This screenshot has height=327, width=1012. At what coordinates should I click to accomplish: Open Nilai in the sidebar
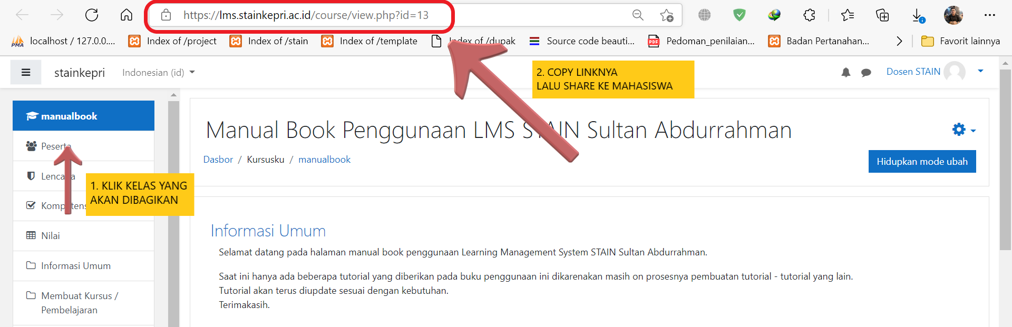coord(51,236)
